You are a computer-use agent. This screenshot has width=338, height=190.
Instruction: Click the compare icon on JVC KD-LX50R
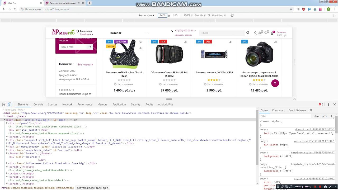click(231, 42)
